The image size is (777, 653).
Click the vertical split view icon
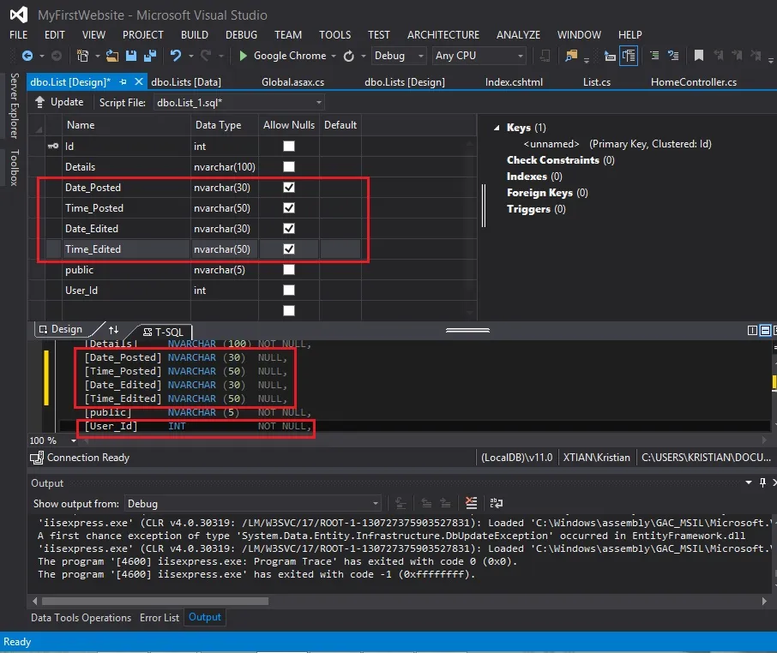[752, 330]
